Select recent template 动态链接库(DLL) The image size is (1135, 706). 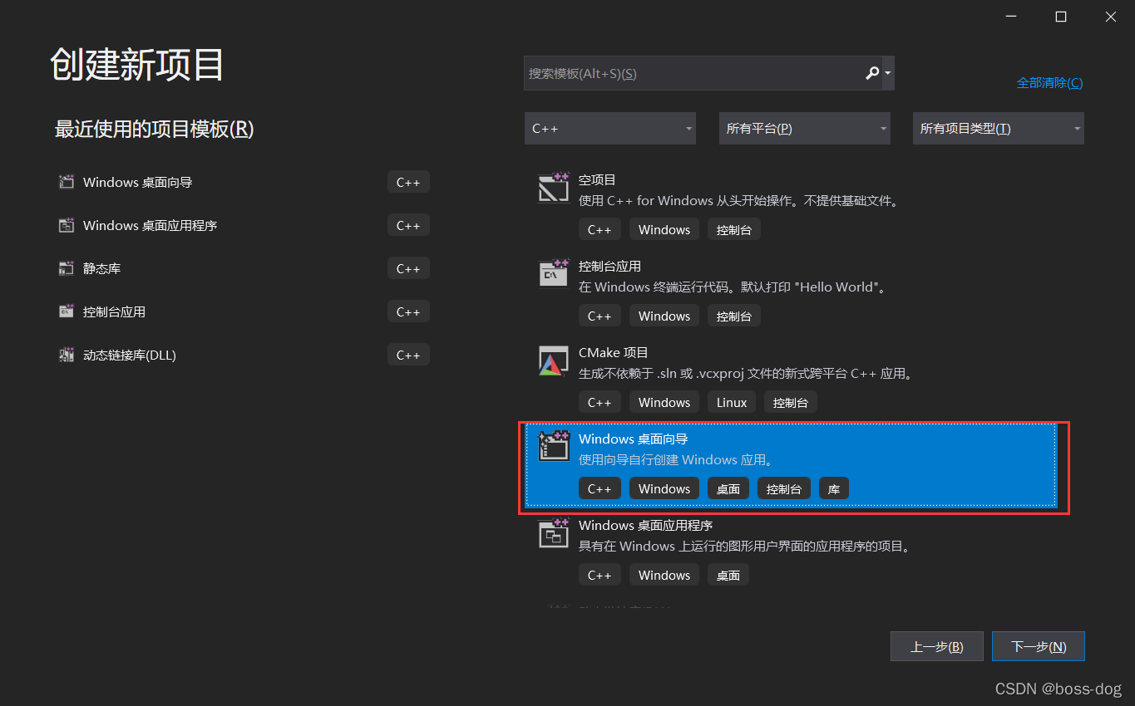130,355
